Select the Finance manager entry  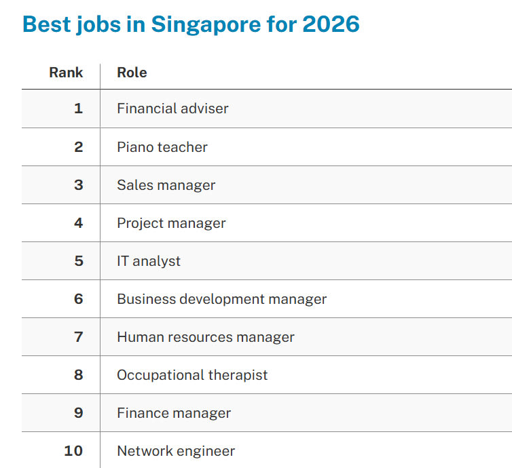(x=174, y=413)
